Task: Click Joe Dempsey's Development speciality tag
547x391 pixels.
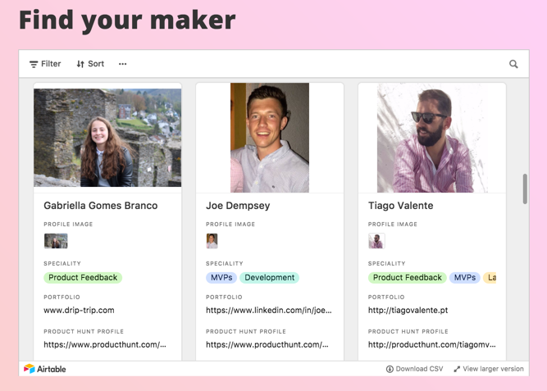Action: pyautogui.click(x=269, y=278)
